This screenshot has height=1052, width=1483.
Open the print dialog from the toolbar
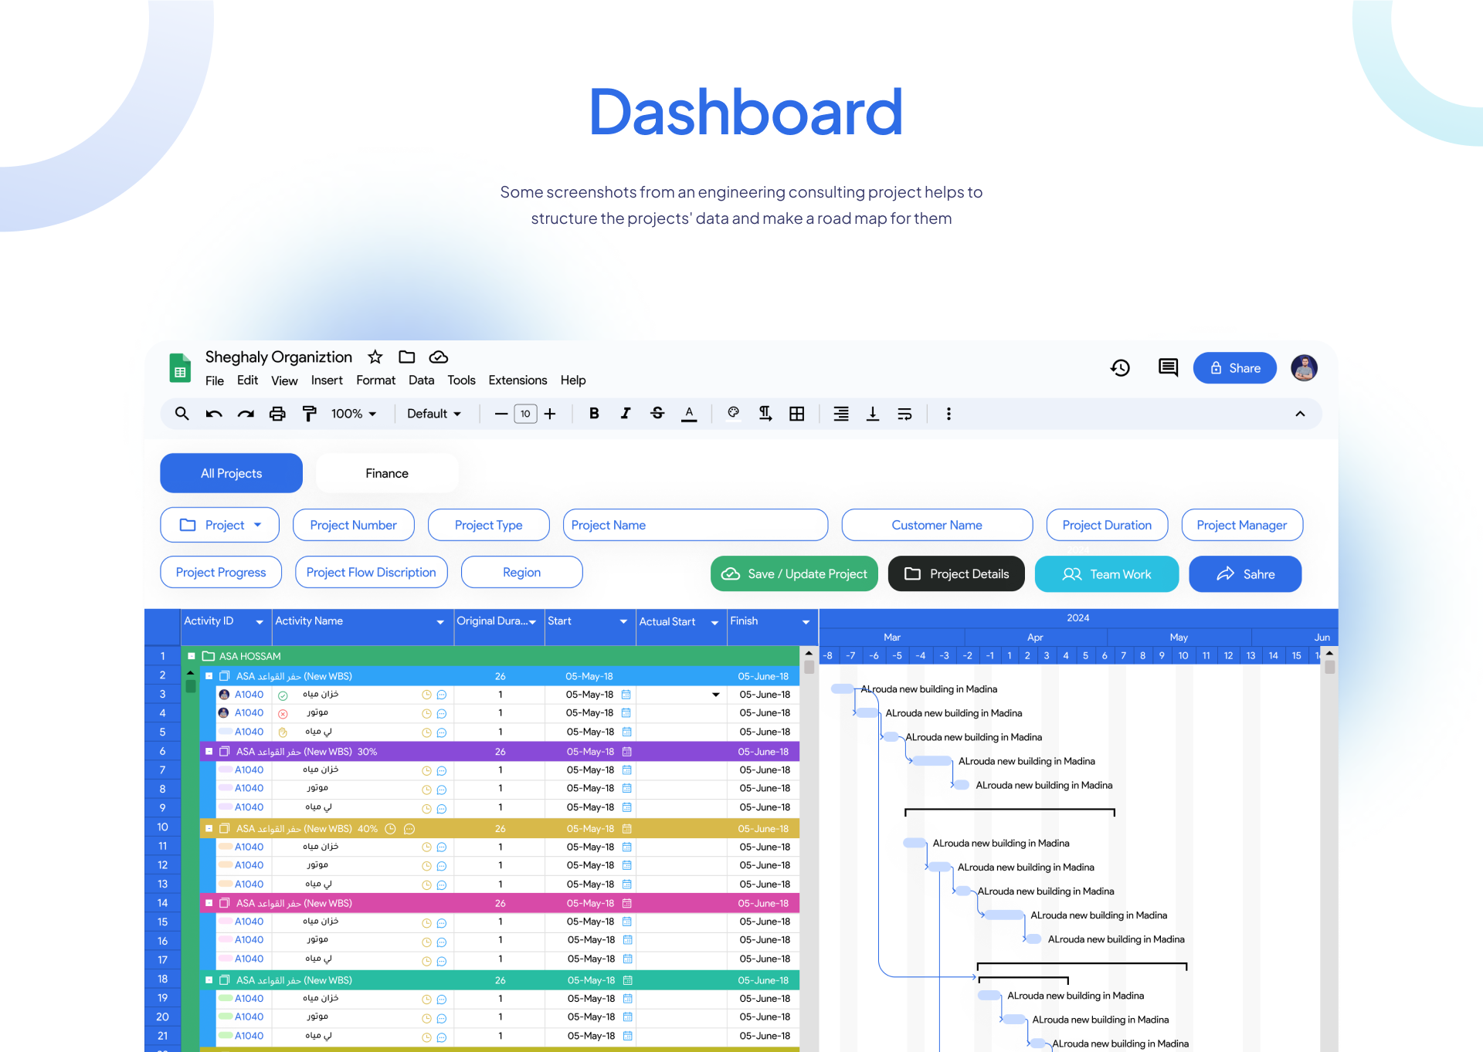[277, 414]
